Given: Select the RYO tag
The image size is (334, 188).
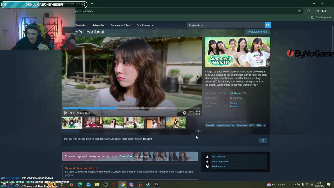Looking at the screenshot, I should click(x=252, y=125).
